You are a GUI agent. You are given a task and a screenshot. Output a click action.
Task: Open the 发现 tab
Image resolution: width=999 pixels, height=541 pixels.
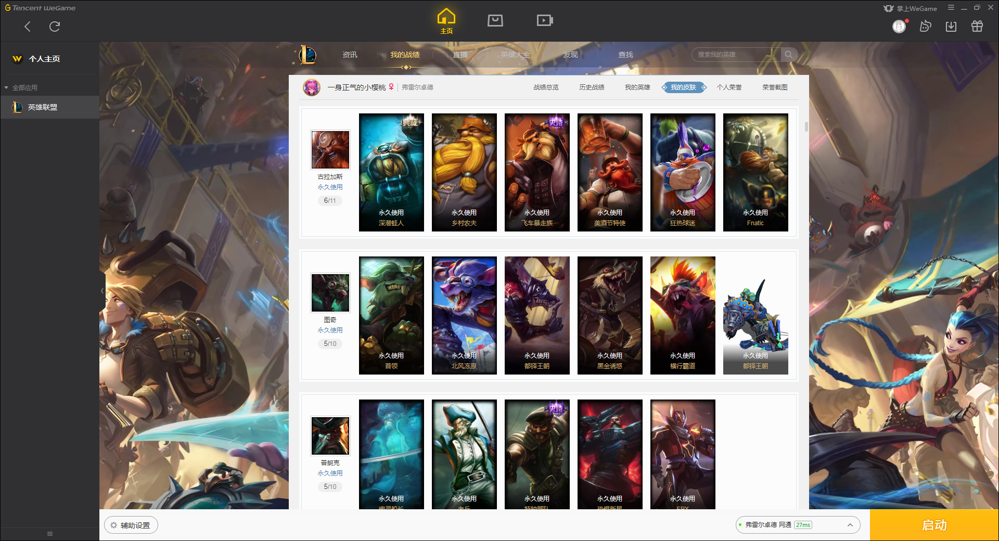tap(570, 55)
